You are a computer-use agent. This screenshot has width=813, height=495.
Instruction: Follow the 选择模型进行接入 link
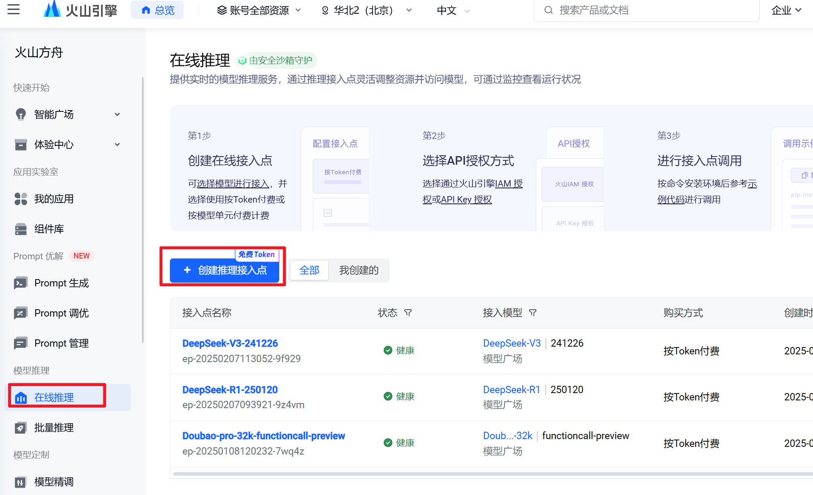[x=233, y=184]
